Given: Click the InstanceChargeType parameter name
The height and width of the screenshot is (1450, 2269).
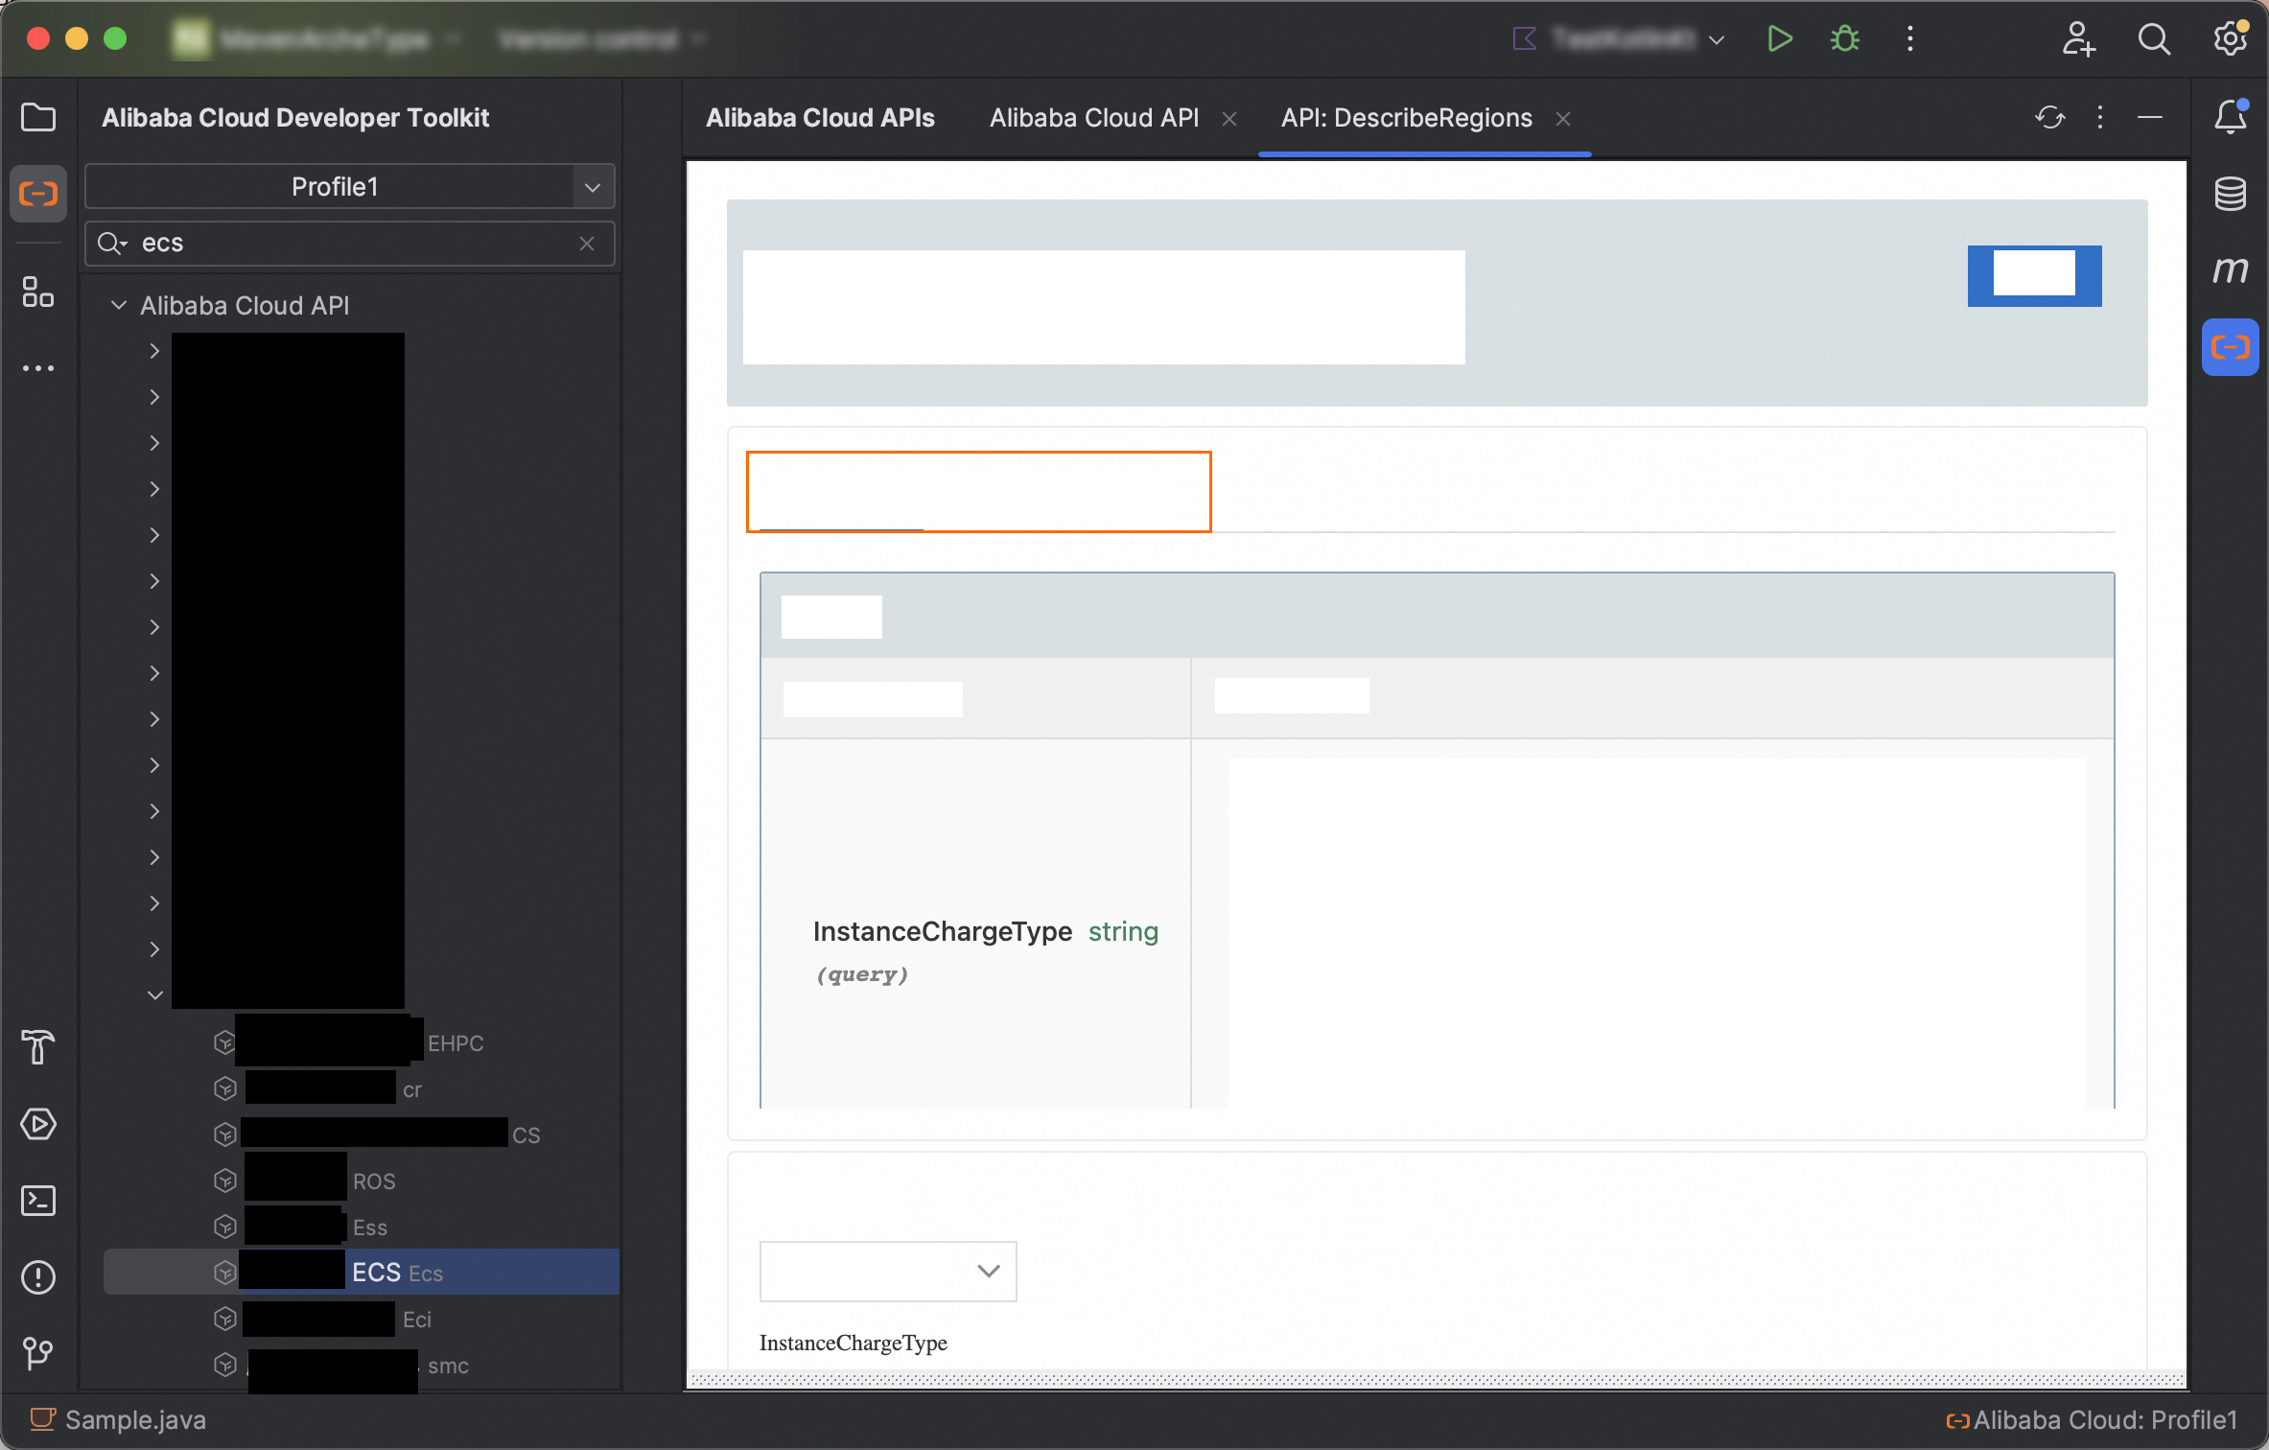Looking at the screenshot, I should pos(942,931).
